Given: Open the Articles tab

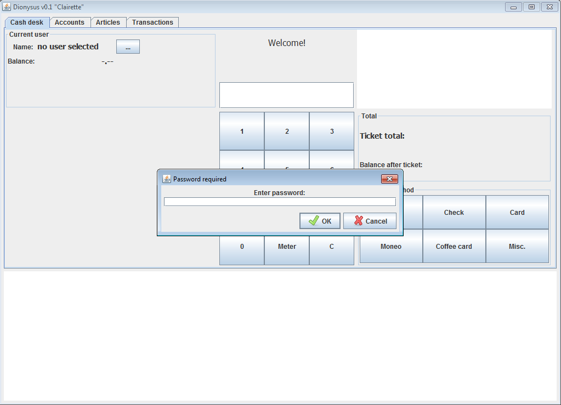Looking at the screenshot, I should click(x=107, y=22).
